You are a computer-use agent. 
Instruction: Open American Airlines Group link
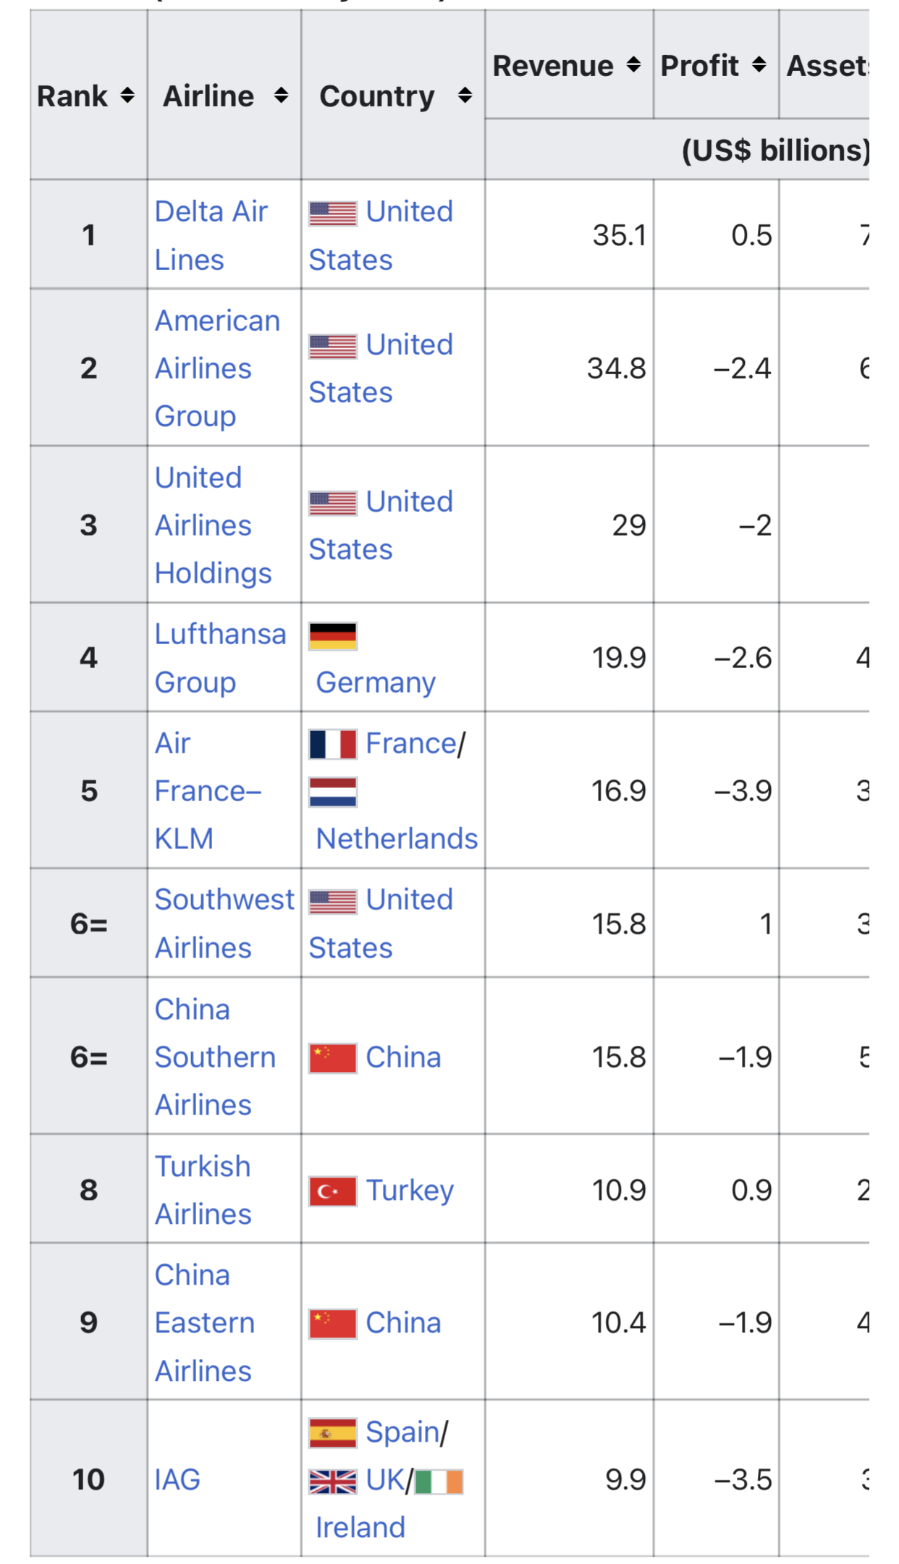(x=217, y=368)
